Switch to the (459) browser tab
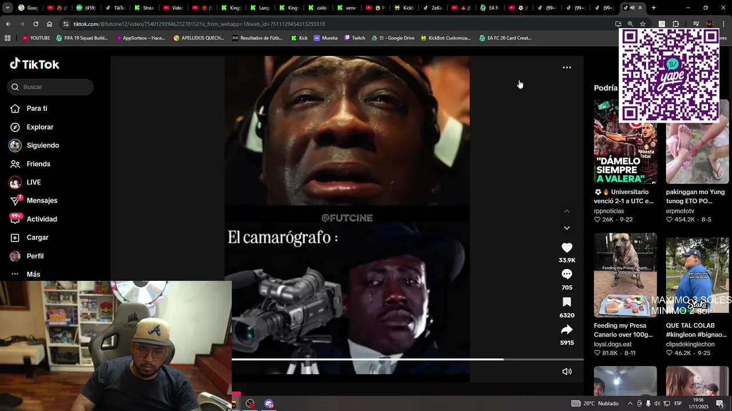The height and width of the screenshot is (411, 732). [x=86, y=8]
